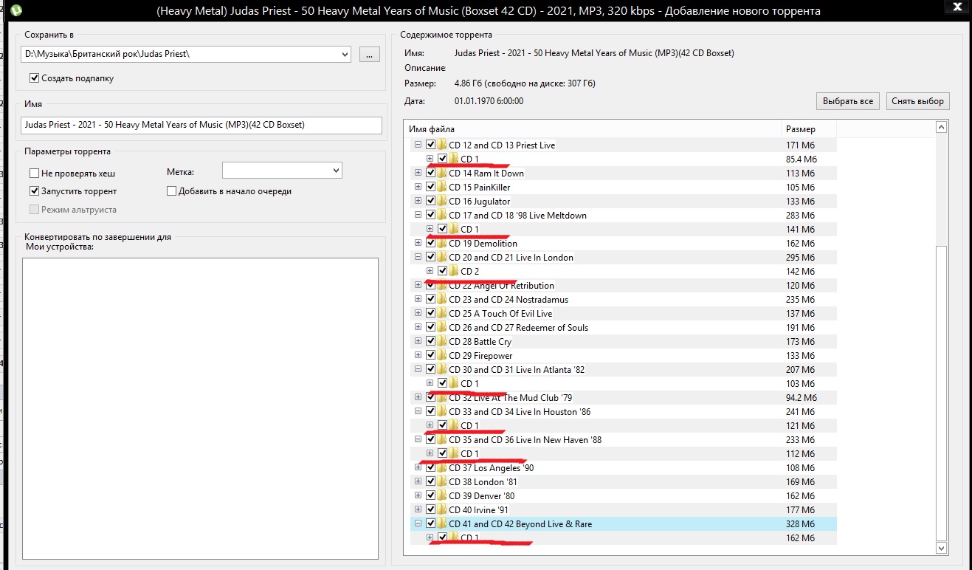972x570 pixels.
Task: Click folder icon of CD 29 Firepower
Action: coord(441,356)
